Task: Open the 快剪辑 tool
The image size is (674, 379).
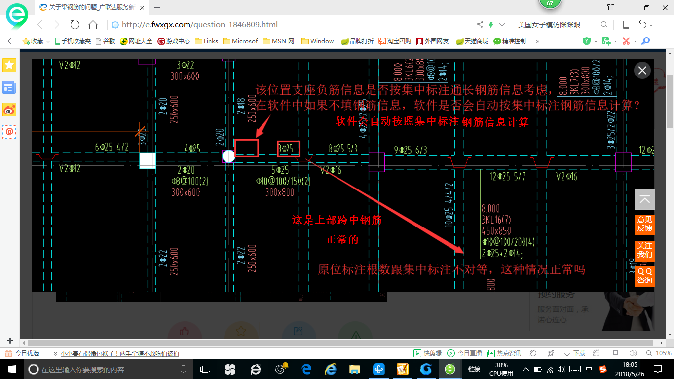Action: 427,353
